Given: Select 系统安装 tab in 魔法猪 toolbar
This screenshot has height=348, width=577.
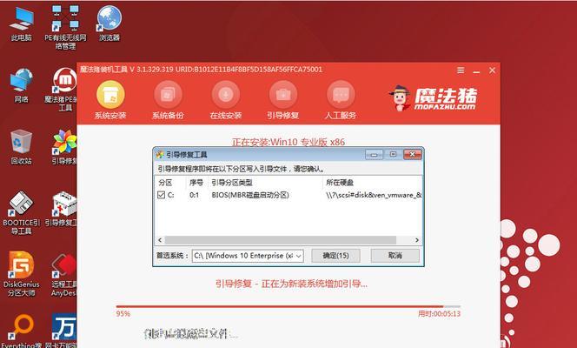Looking at the screenshot, I should point(110,100).
